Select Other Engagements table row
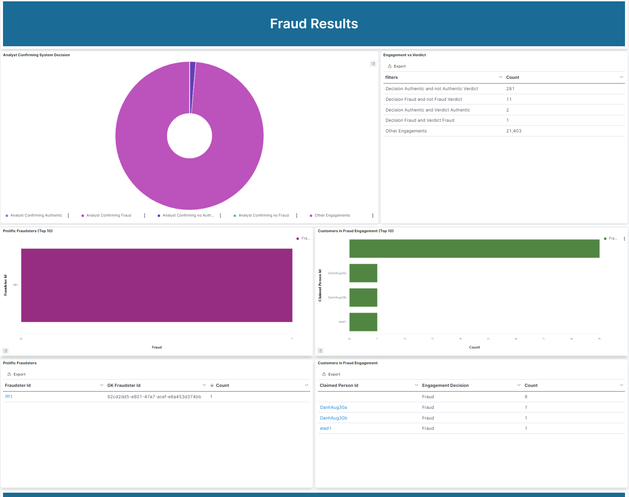The width and height of the screenshot is (629, 497). [504, 131]
